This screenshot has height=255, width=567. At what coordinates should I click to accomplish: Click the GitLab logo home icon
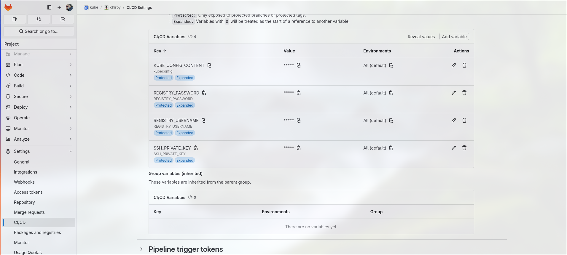[x=8, y=7]
